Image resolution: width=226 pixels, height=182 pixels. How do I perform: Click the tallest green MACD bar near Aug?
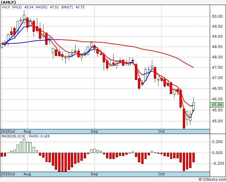(x=24, y=146)
